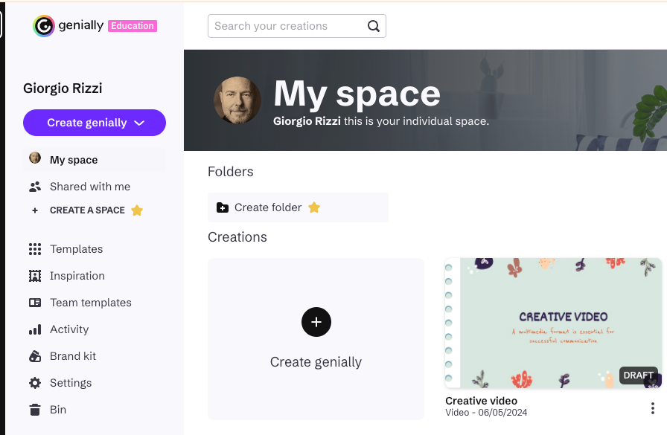Click the Bin trash icon
Screen dimensions: 667x435
pyautogui.click(x=35, y=410)
